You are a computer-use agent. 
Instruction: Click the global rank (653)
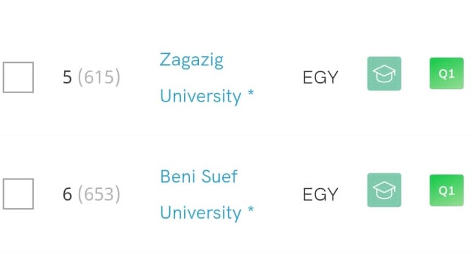coord(99,194)
